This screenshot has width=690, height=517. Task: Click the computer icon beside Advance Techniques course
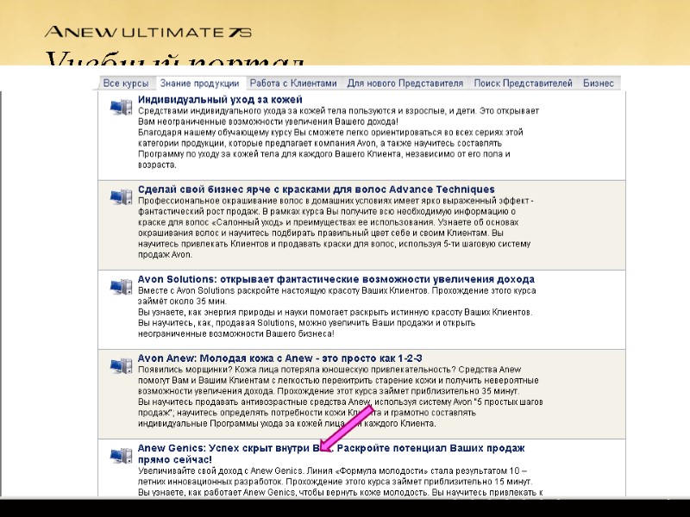pyautogui.click(x=121, y=197)
